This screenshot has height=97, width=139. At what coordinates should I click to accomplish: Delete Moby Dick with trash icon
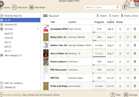(135, 37)
